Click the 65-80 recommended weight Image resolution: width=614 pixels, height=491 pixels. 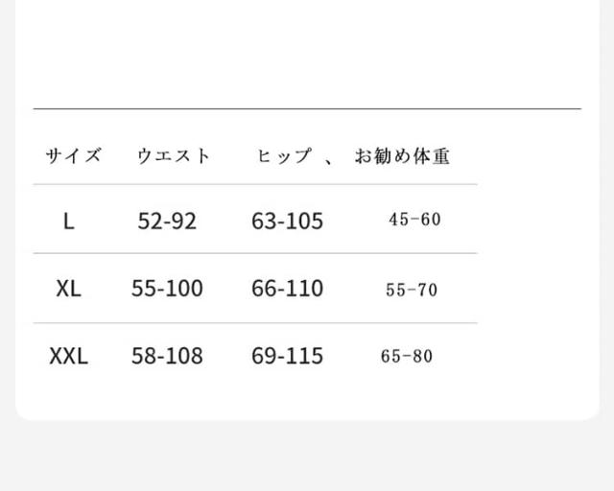point(407,357)
